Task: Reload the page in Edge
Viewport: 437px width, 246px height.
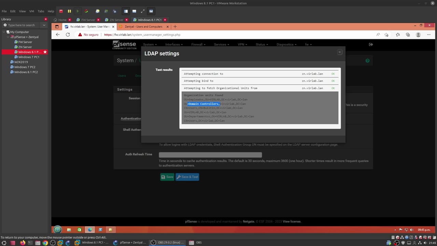Action: (x=68, y=35)
